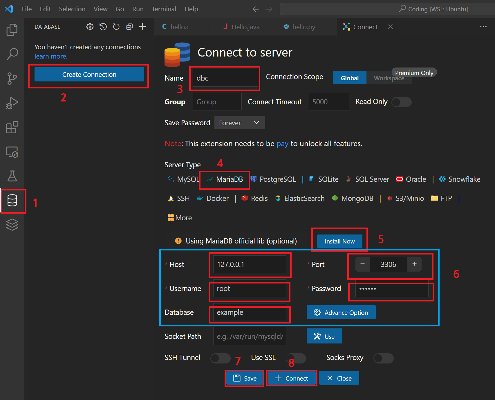The width and height of the screenshot is (495, 400).
Task: Click Install Now for MariaDB lib
Action: pyautogui.click(x=339, y=241)
